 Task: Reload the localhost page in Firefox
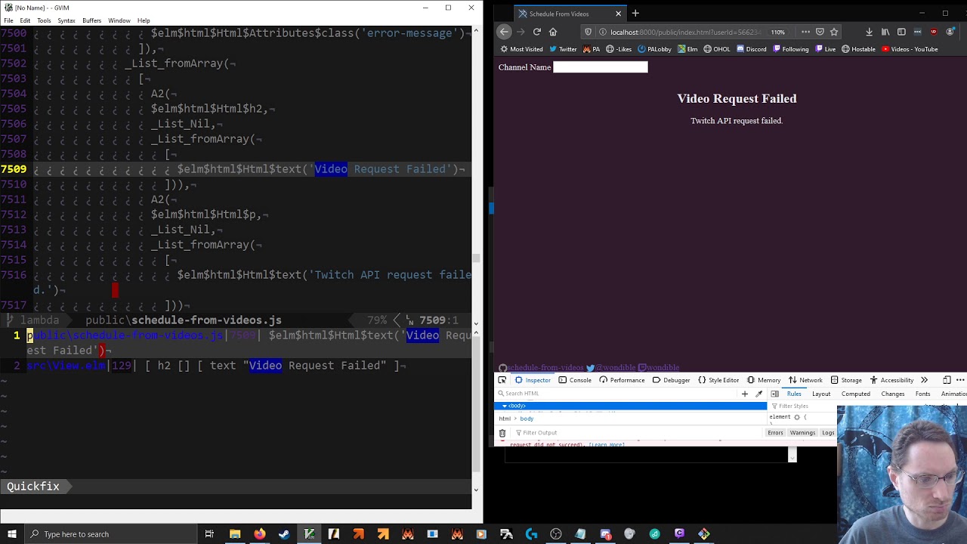pyautogui.click(x=536, y=32)
